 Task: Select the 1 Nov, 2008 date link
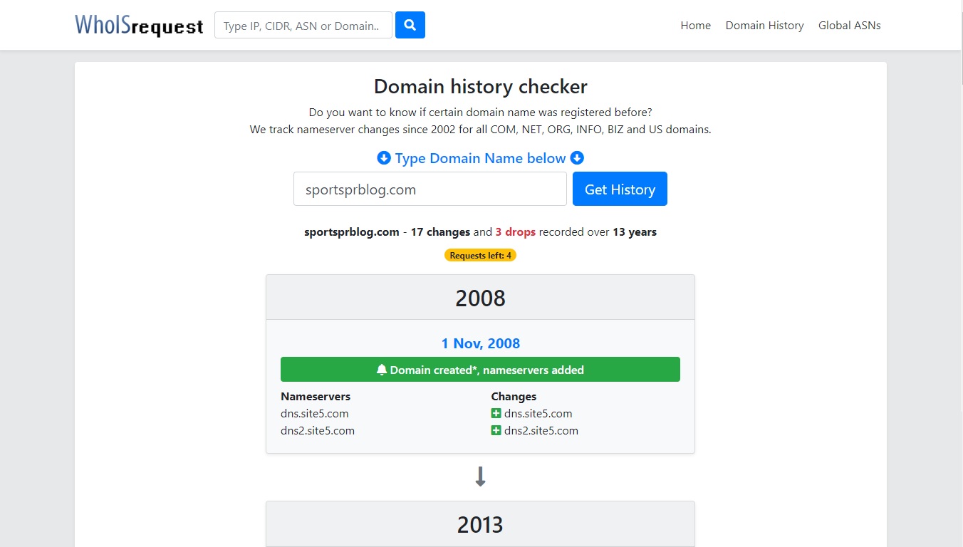tap(481, 343)
